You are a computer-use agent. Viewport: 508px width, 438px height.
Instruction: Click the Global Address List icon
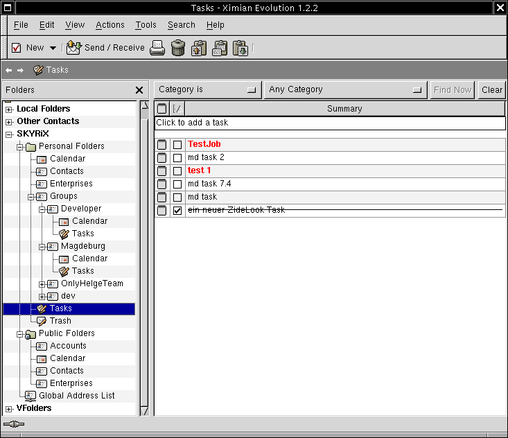click(30, 396)
